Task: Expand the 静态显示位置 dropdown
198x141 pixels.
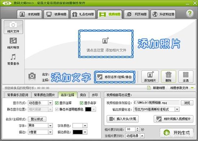Action: (x=50, y=109)
